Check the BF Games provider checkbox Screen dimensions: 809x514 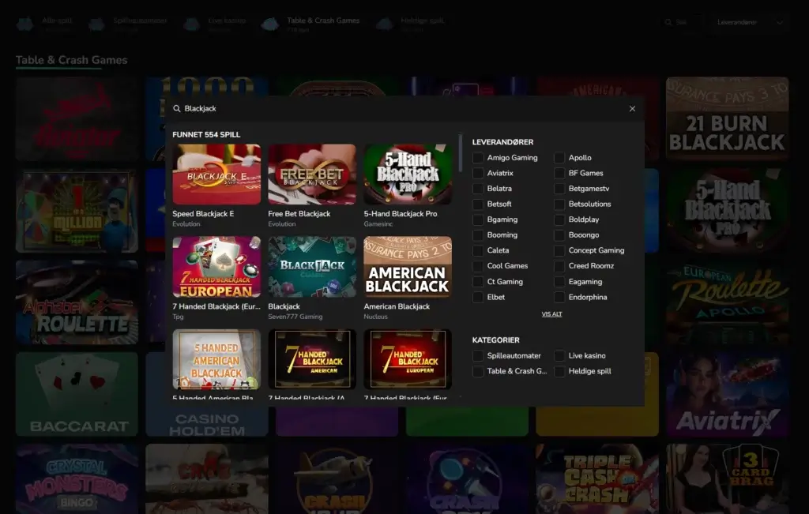559,173
